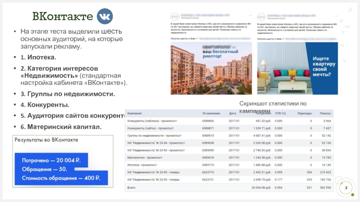
Task: Select 'Ипотека - промопост' campaign row
Action: pyautogui.click(x=229, y=165)
